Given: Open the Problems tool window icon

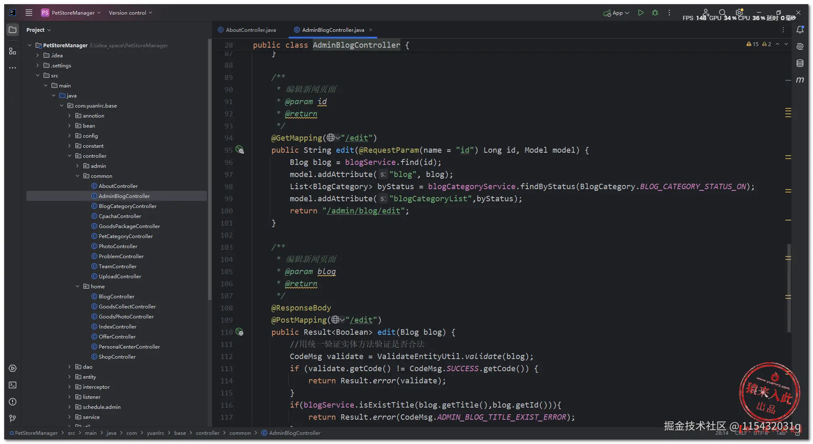Looking at the screenshot, I should 13,402.
